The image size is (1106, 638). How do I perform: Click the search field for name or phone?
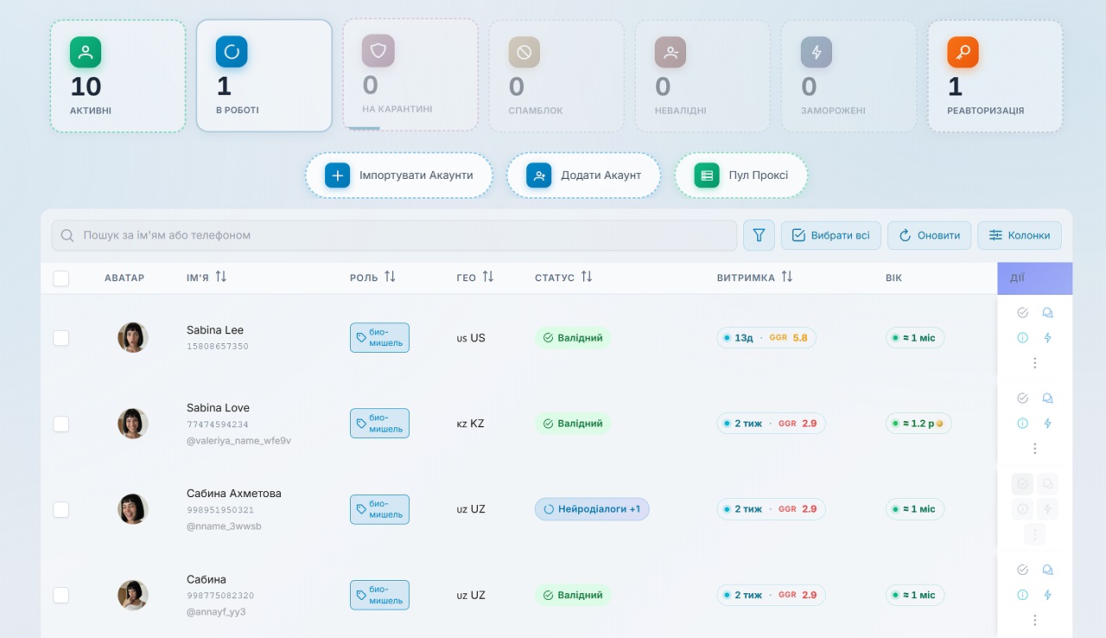pyautogui.click(x=394, y=235)
